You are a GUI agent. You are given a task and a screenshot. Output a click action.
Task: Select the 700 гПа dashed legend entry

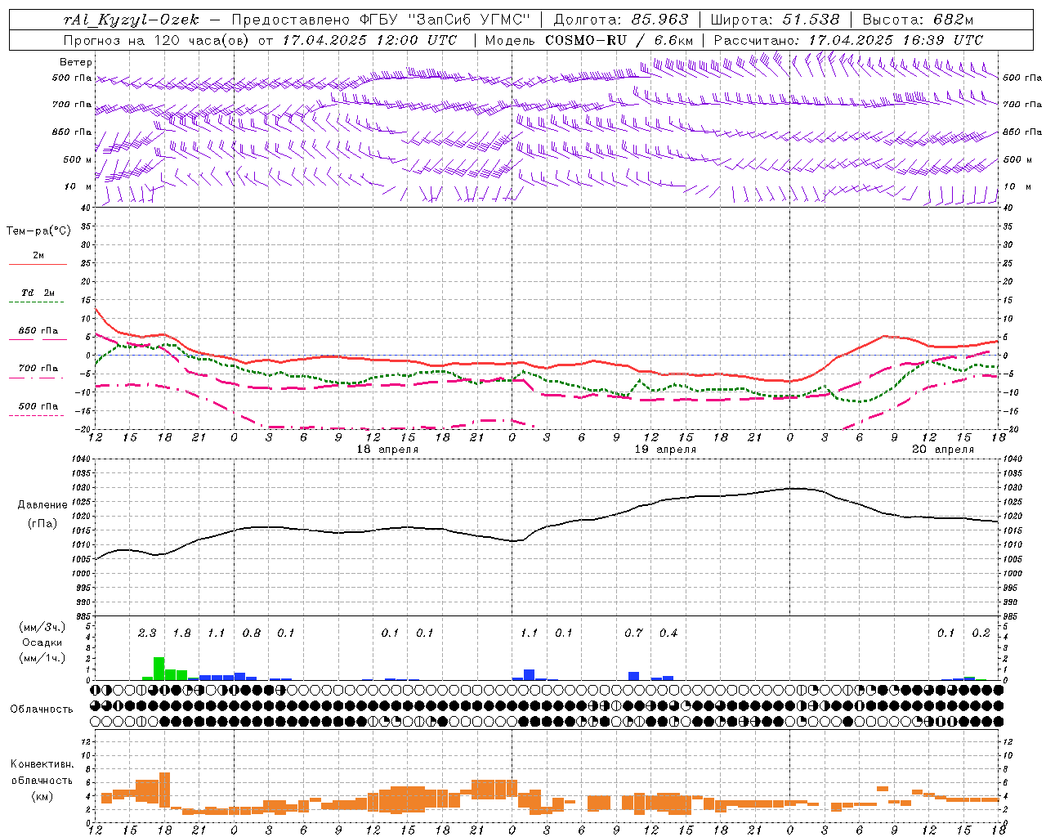click(x=38, y=369)
